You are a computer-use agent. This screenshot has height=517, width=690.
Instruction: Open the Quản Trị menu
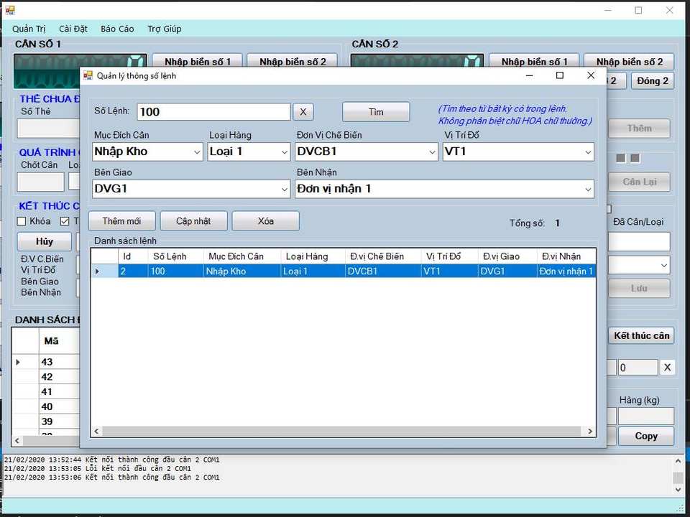coord(29,29)
